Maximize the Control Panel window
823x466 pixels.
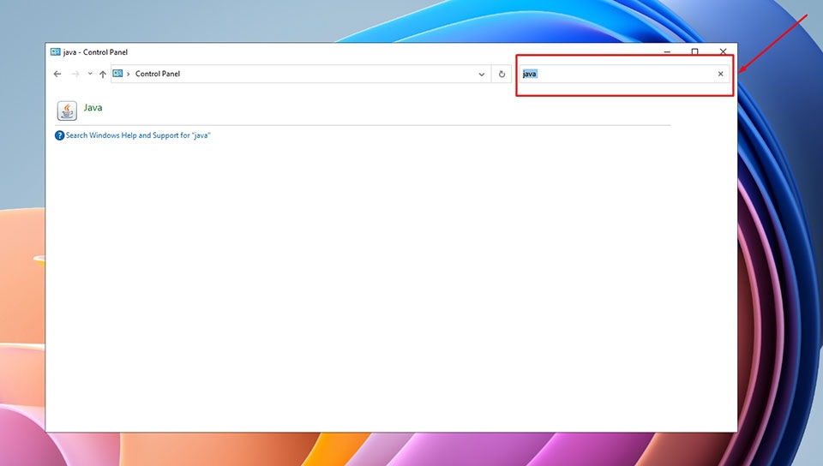click(x=695, y=52)
